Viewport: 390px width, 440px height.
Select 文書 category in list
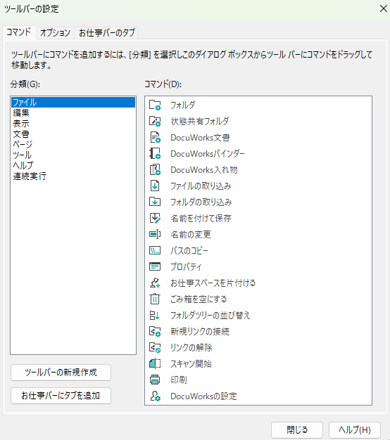(x=73, y=134)
